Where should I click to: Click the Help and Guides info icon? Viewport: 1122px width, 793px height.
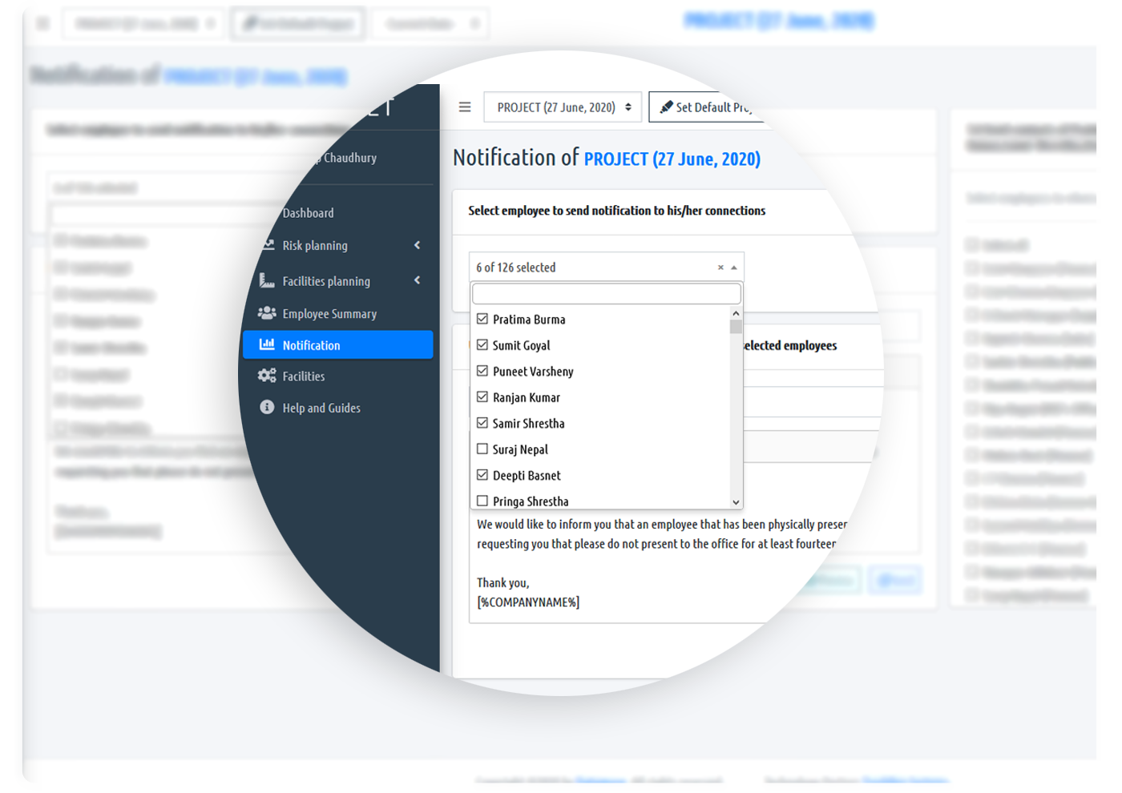267,408
